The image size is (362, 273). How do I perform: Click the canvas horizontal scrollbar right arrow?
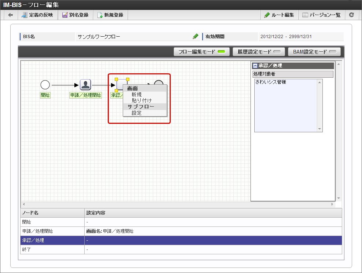pos(332,204)
